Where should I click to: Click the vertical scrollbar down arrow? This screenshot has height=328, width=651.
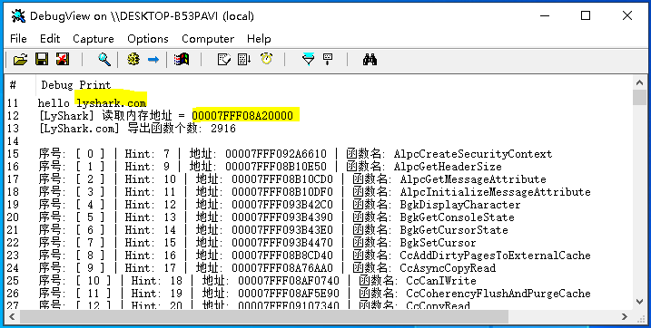[639, 302]
